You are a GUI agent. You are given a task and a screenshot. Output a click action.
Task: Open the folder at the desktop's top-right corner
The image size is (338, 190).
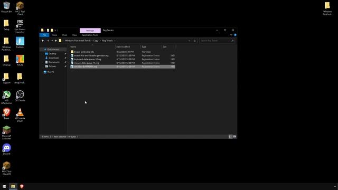pyautogui.click(x=327, y=8)
